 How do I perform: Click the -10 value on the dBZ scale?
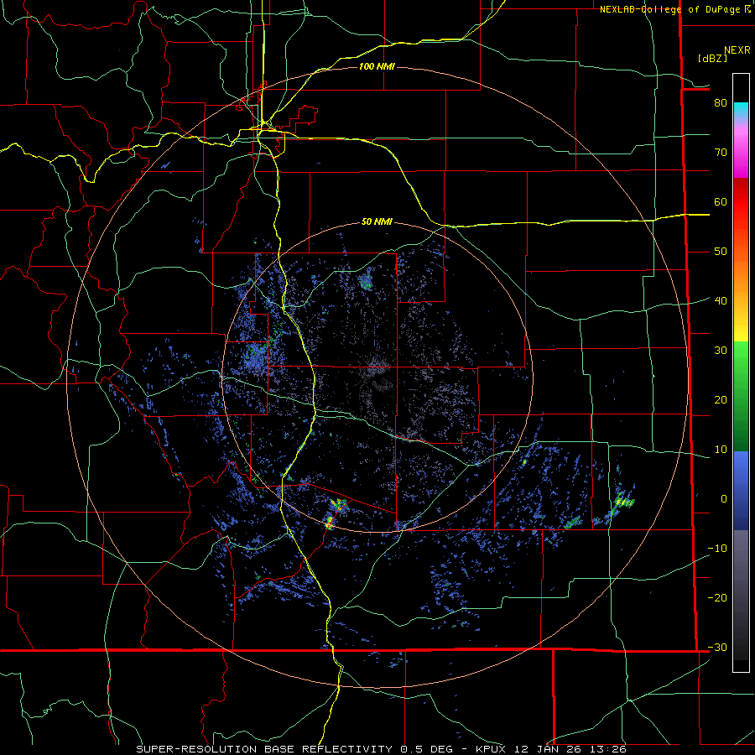click(x=717, y=549)
